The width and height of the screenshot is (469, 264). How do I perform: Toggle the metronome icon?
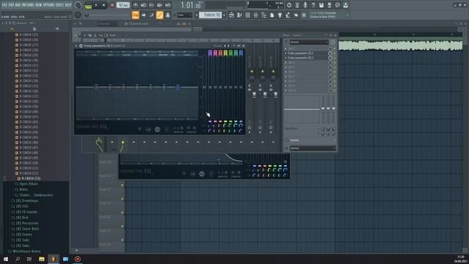(136, 5)
